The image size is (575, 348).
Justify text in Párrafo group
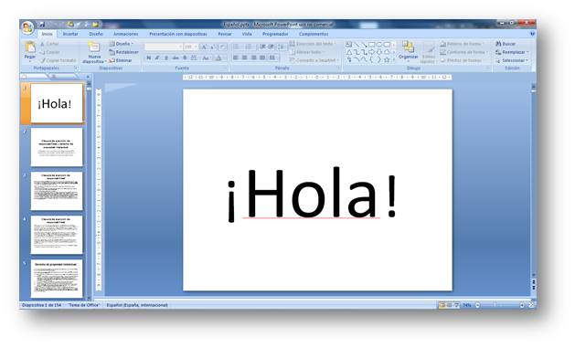click(262, 58)
